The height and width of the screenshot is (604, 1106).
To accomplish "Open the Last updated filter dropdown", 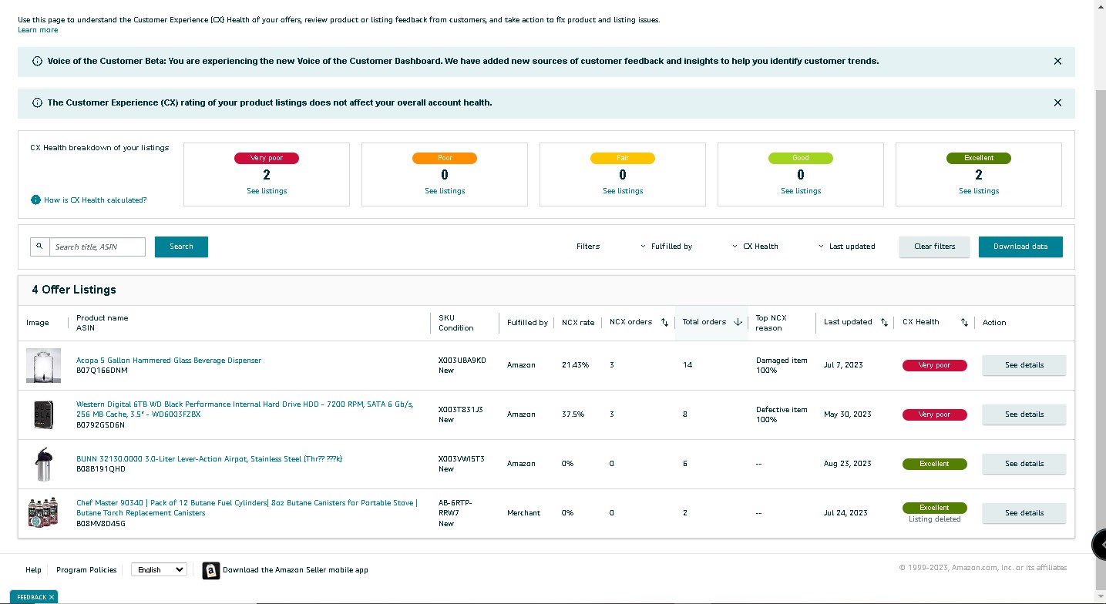I will pos(846,247).
